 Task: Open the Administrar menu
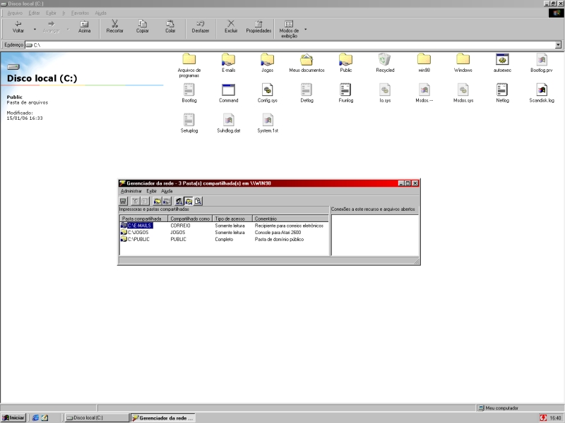(131, 191)
